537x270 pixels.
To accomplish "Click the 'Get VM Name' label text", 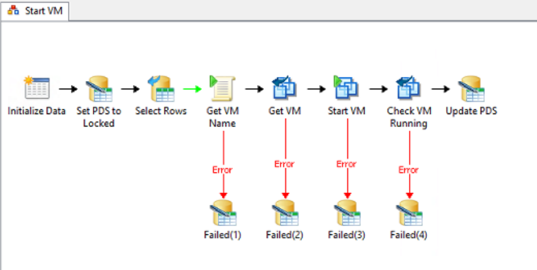I will (223, 117).
